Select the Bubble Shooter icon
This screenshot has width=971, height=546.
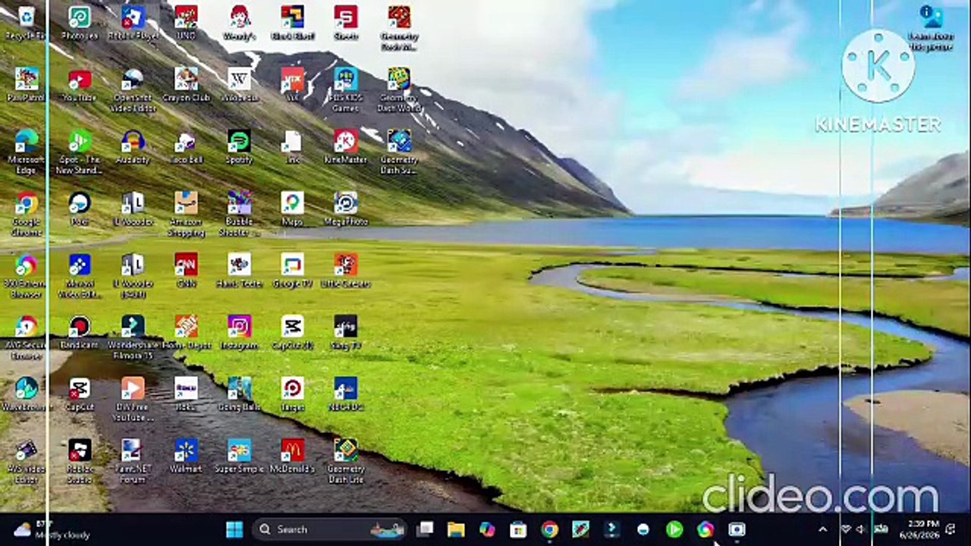(x=239, y=213)
